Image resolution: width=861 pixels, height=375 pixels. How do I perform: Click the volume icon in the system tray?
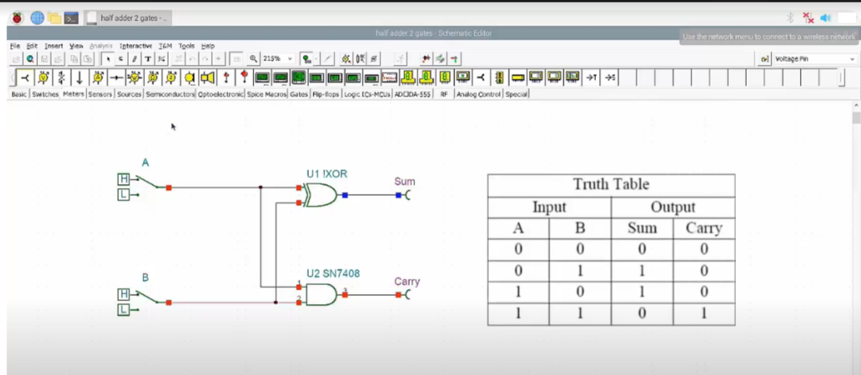tap(825, 18)
